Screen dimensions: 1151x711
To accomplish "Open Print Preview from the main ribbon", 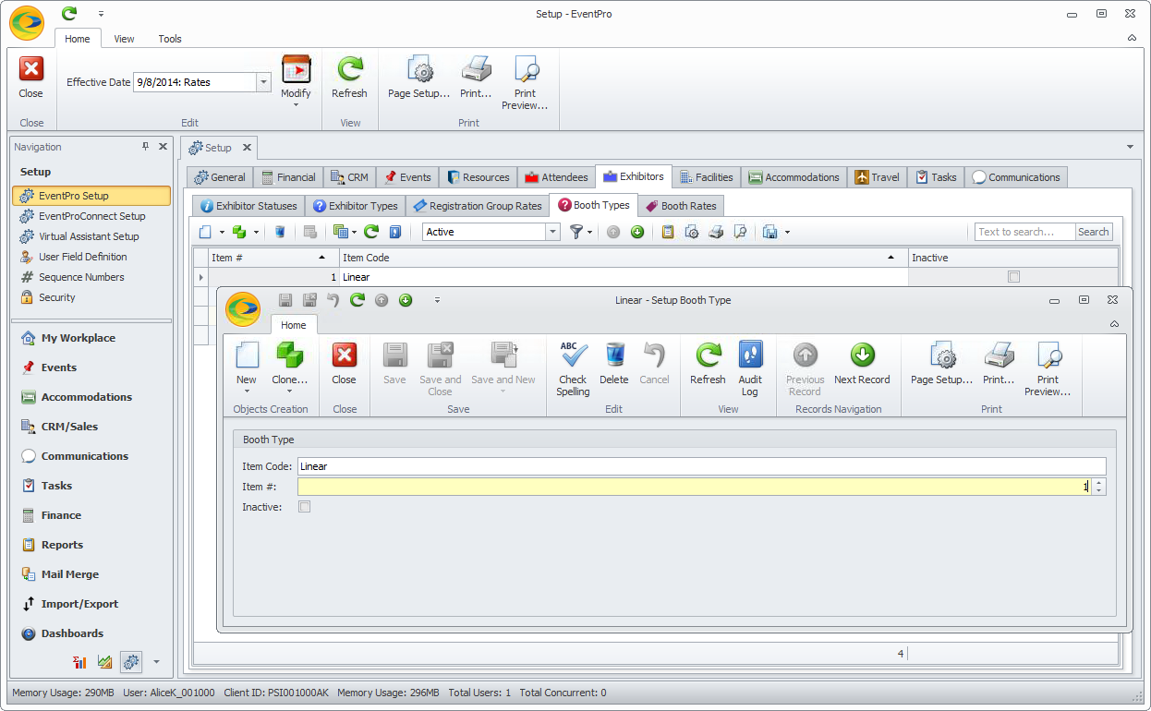I will pyautogui.click(x=526, y=69).
